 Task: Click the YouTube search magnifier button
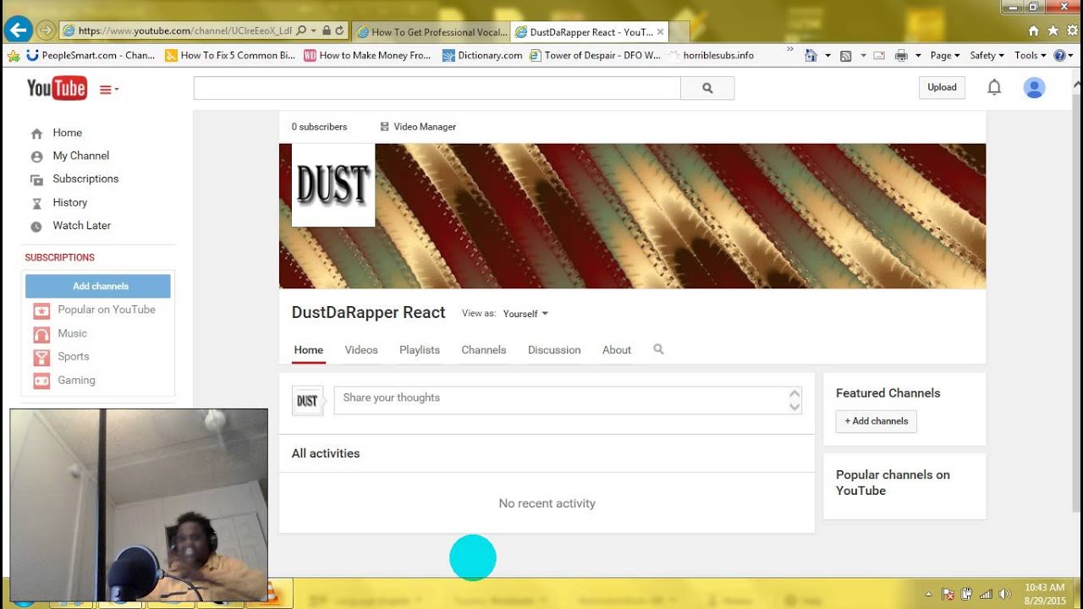click(707, 88)
